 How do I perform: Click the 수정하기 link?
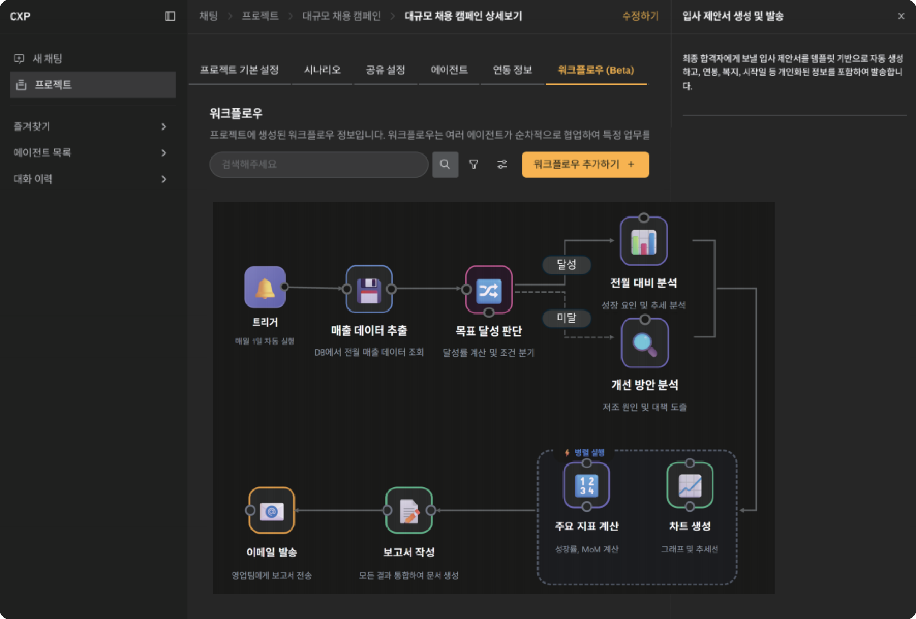click(x=640, y=16)
